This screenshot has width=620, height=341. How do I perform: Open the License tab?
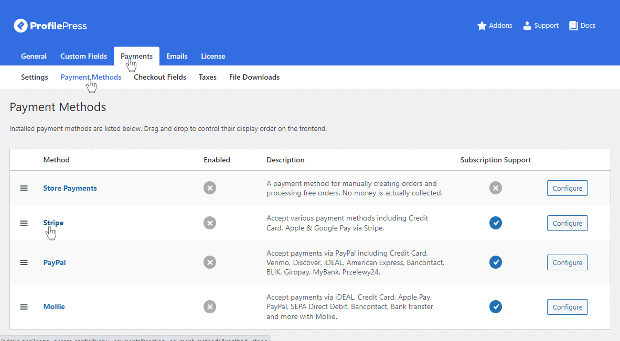coord(213,57)
